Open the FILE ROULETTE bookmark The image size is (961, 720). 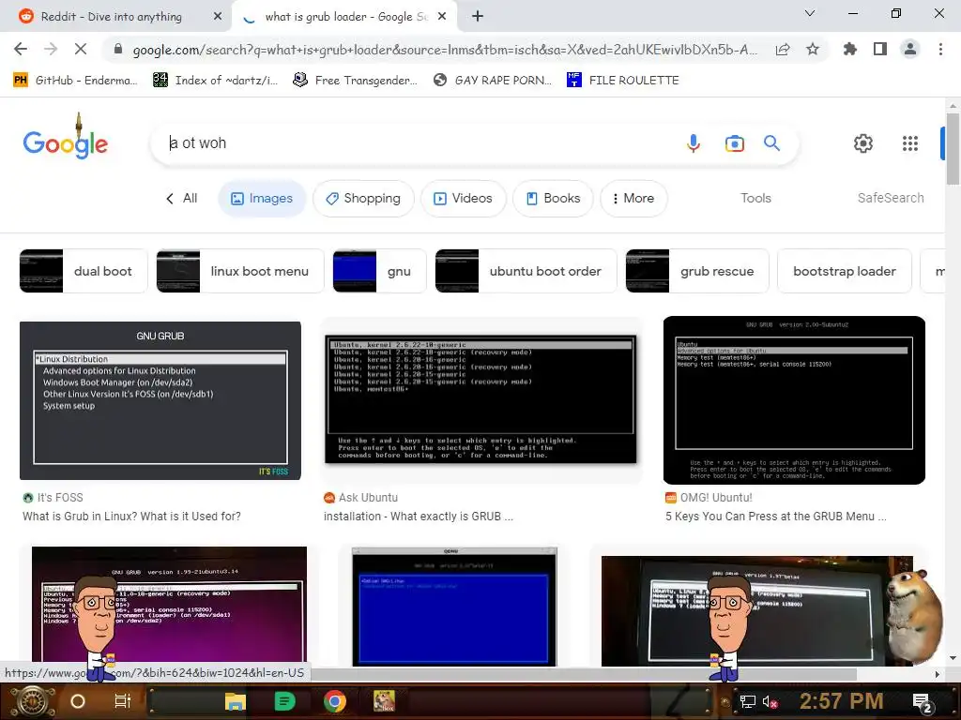(x=623, y=81)
